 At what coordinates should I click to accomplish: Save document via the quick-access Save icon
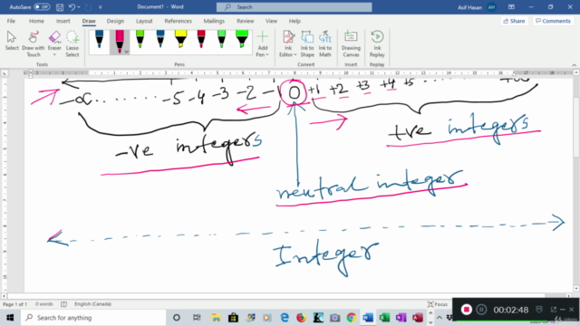(60, 7)
